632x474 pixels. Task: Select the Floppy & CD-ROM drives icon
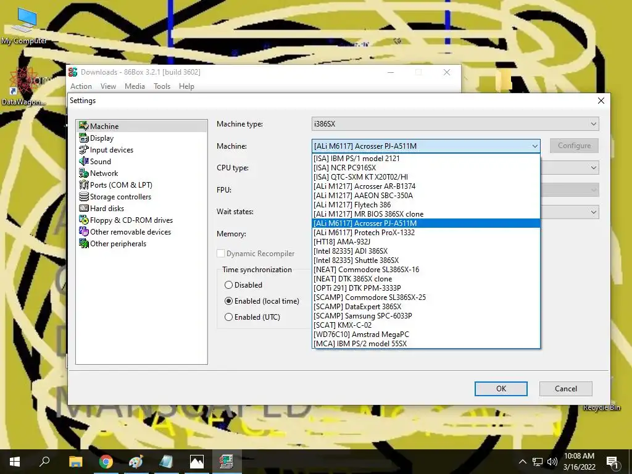tap(84, 220)
